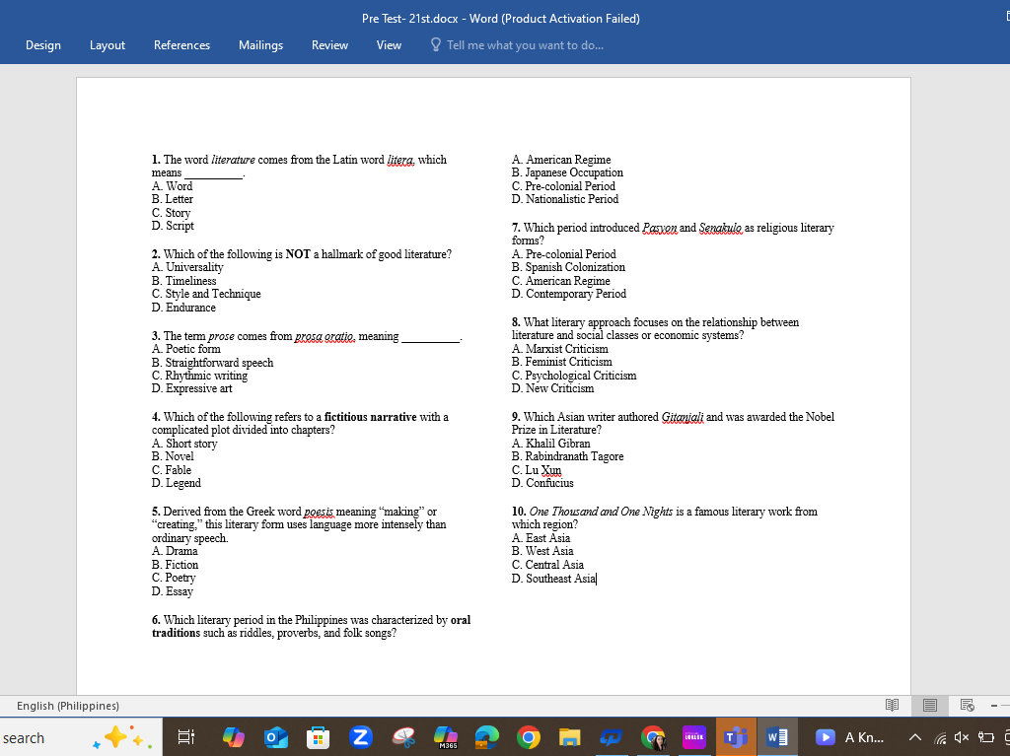This screenshot has height=756, width=1010.
Task: Click the Task View taskbar icon
Action: [x=184, y=737]
